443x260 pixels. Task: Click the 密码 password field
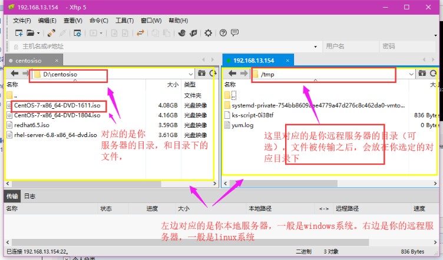(x=407, y=46)
